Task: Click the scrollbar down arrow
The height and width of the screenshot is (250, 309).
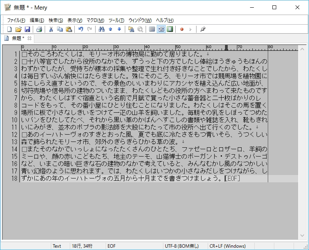Action: [x=302, y=235]
